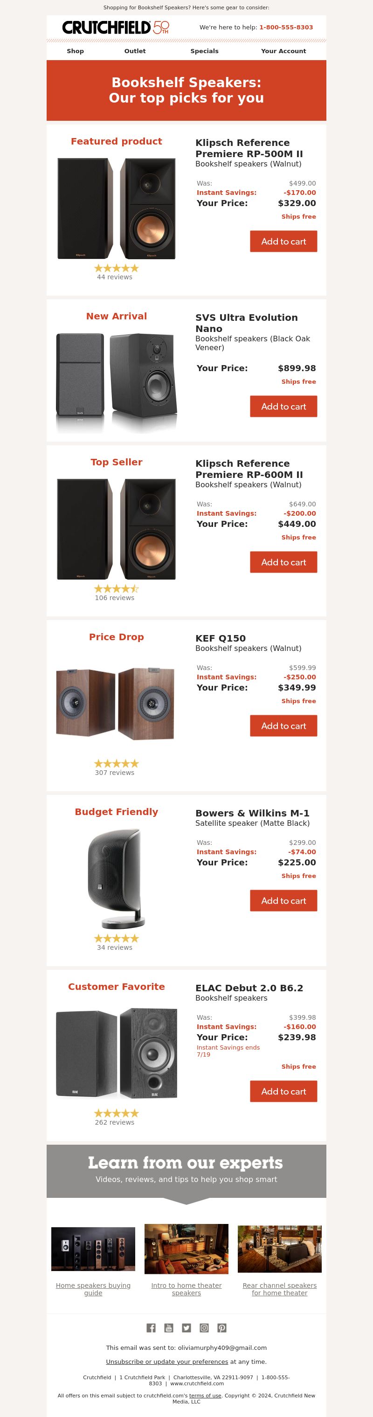The height and width of the screenshot is (1417, 373).
Task: Open Your Account navigation link
Action: click(283, 51)
